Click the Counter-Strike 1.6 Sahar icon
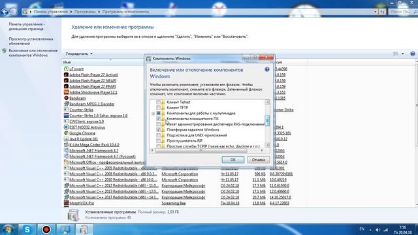This screenshot has width=418, height=235. (x=66, y=116)
